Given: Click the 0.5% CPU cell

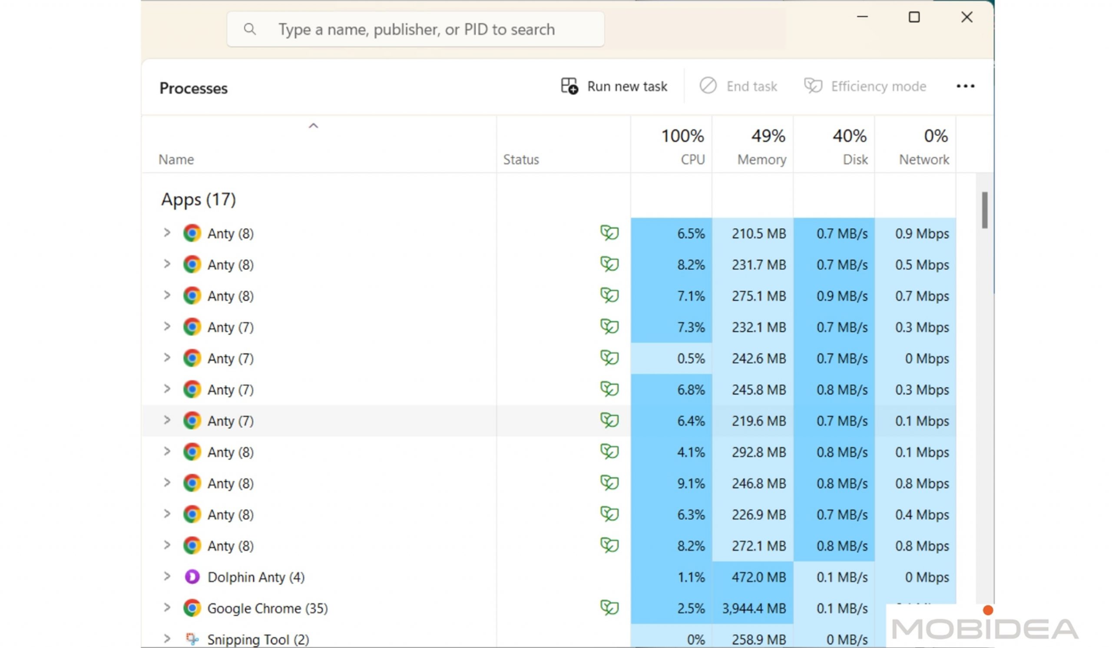Looking at the screenshot, I should (x=671, y=359).
